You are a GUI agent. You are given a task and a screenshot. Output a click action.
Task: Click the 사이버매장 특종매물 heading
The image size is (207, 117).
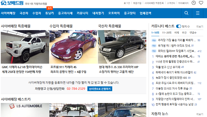(x=16, y=26)
